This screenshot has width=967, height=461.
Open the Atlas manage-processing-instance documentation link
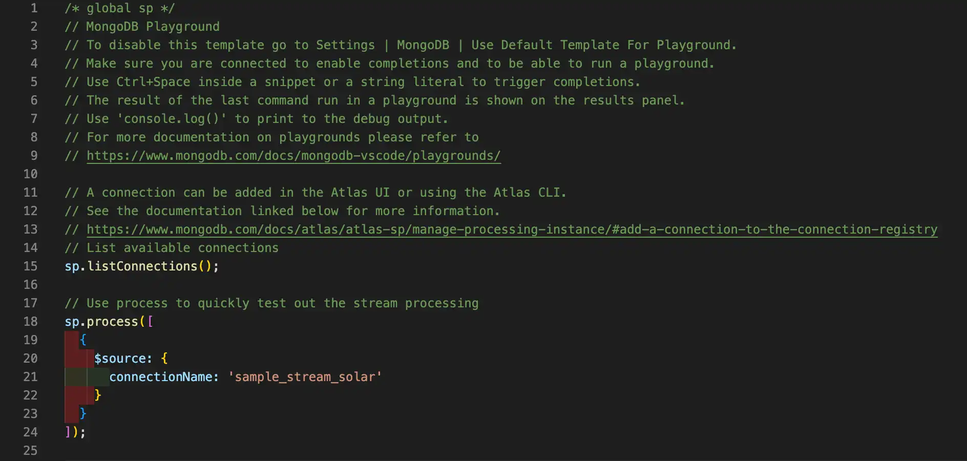click(511, 229)
